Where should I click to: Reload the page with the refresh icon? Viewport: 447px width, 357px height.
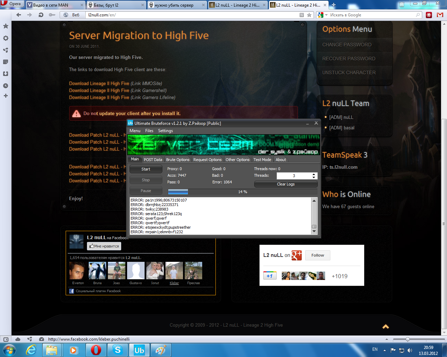click(41, 15)
